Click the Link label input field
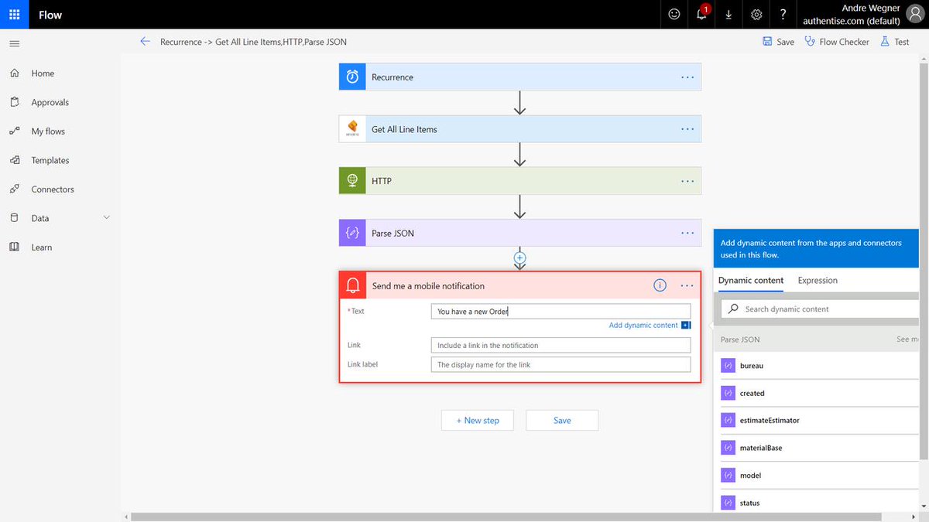 pos(560,364)
